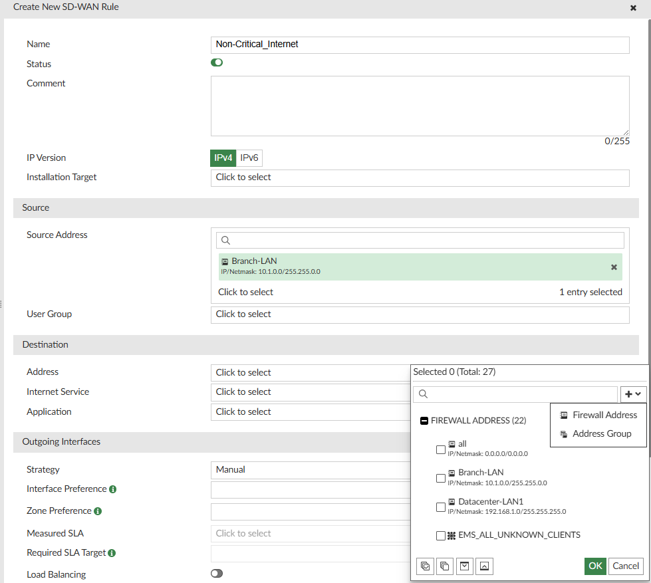Open the User Group selector
This screenshot has width=651, height=583.
[x=420, y=315]
